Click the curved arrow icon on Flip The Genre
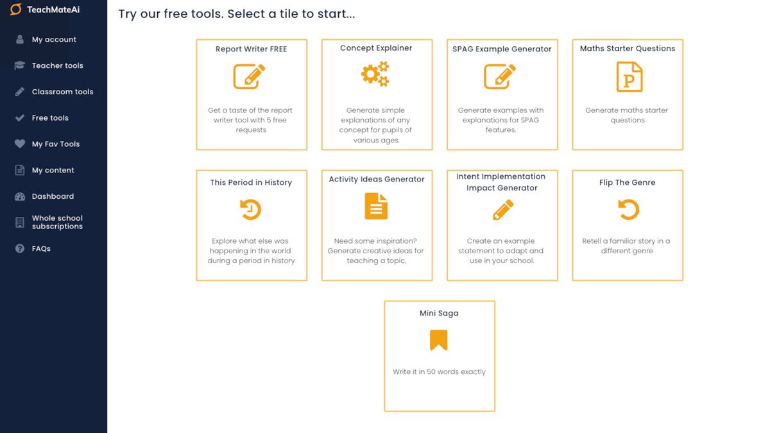 pos(627,209)
